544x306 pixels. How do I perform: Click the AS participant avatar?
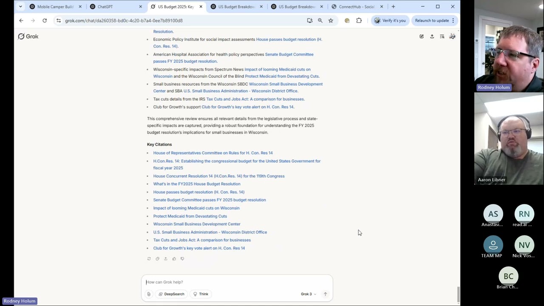(x=493, y=214)
